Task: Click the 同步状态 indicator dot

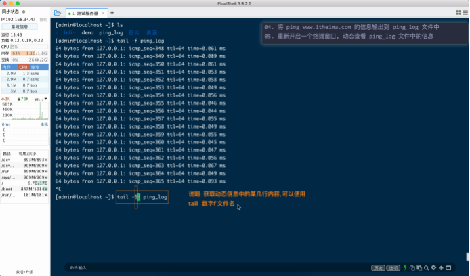Action: (24, 11)
